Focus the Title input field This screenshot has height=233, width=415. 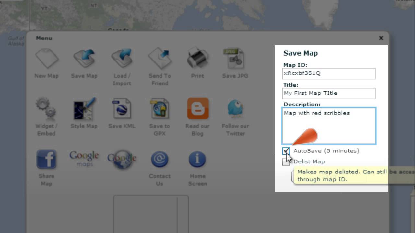[329, 93]
